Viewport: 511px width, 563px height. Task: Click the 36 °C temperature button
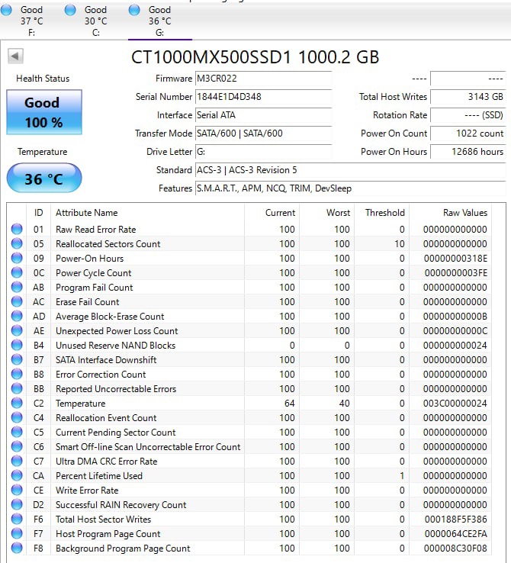coord(44,179)
